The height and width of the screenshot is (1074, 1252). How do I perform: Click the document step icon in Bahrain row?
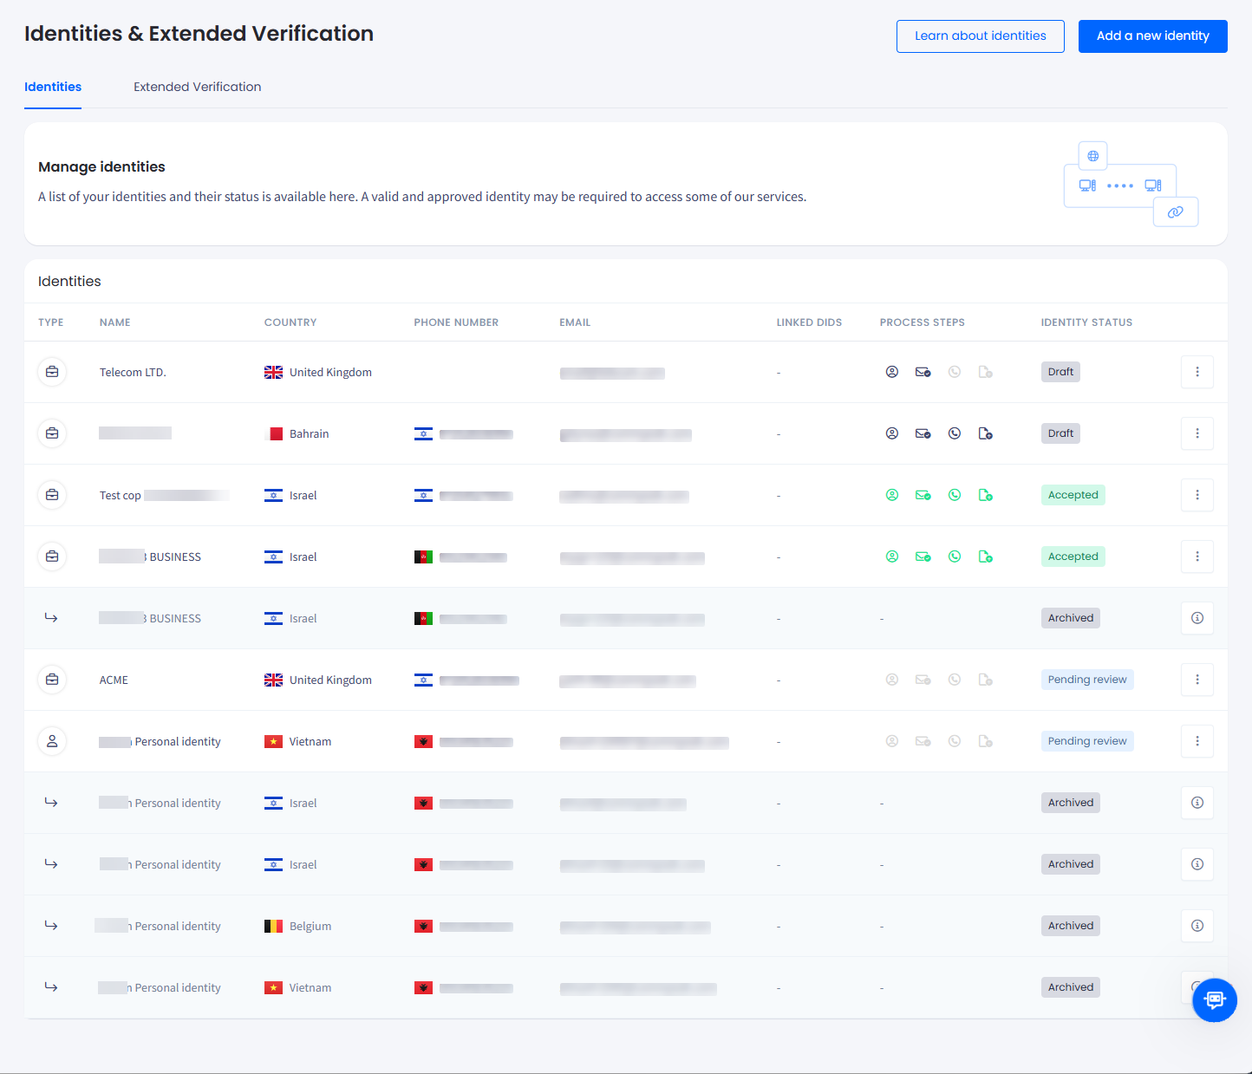coord(986,433)
